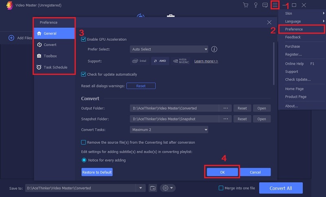Click Restore to Default button
The height and width of the screenshot is (197, 326).
tap(97, 172)
